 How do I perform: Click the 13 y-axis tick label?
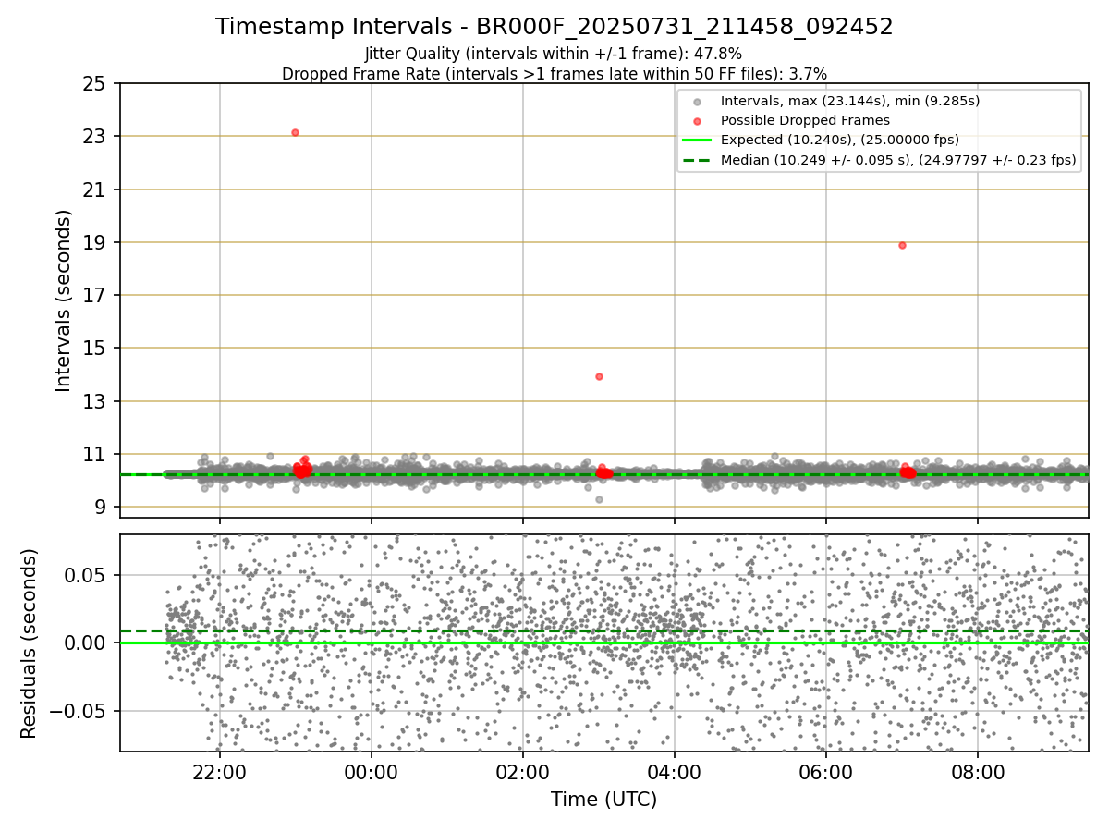coord(95,401)
